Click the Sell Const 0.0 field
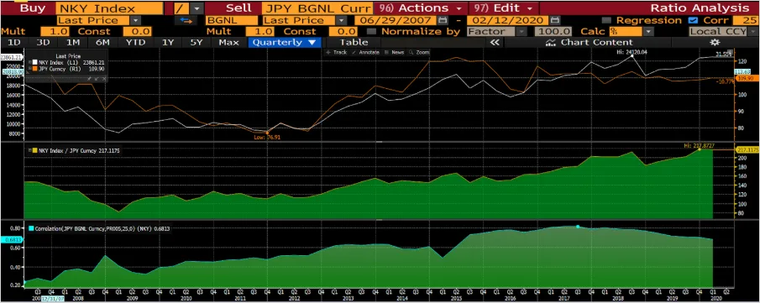This screenshot has width=760, height=303. pyautogui.click(x=343, y=32)
